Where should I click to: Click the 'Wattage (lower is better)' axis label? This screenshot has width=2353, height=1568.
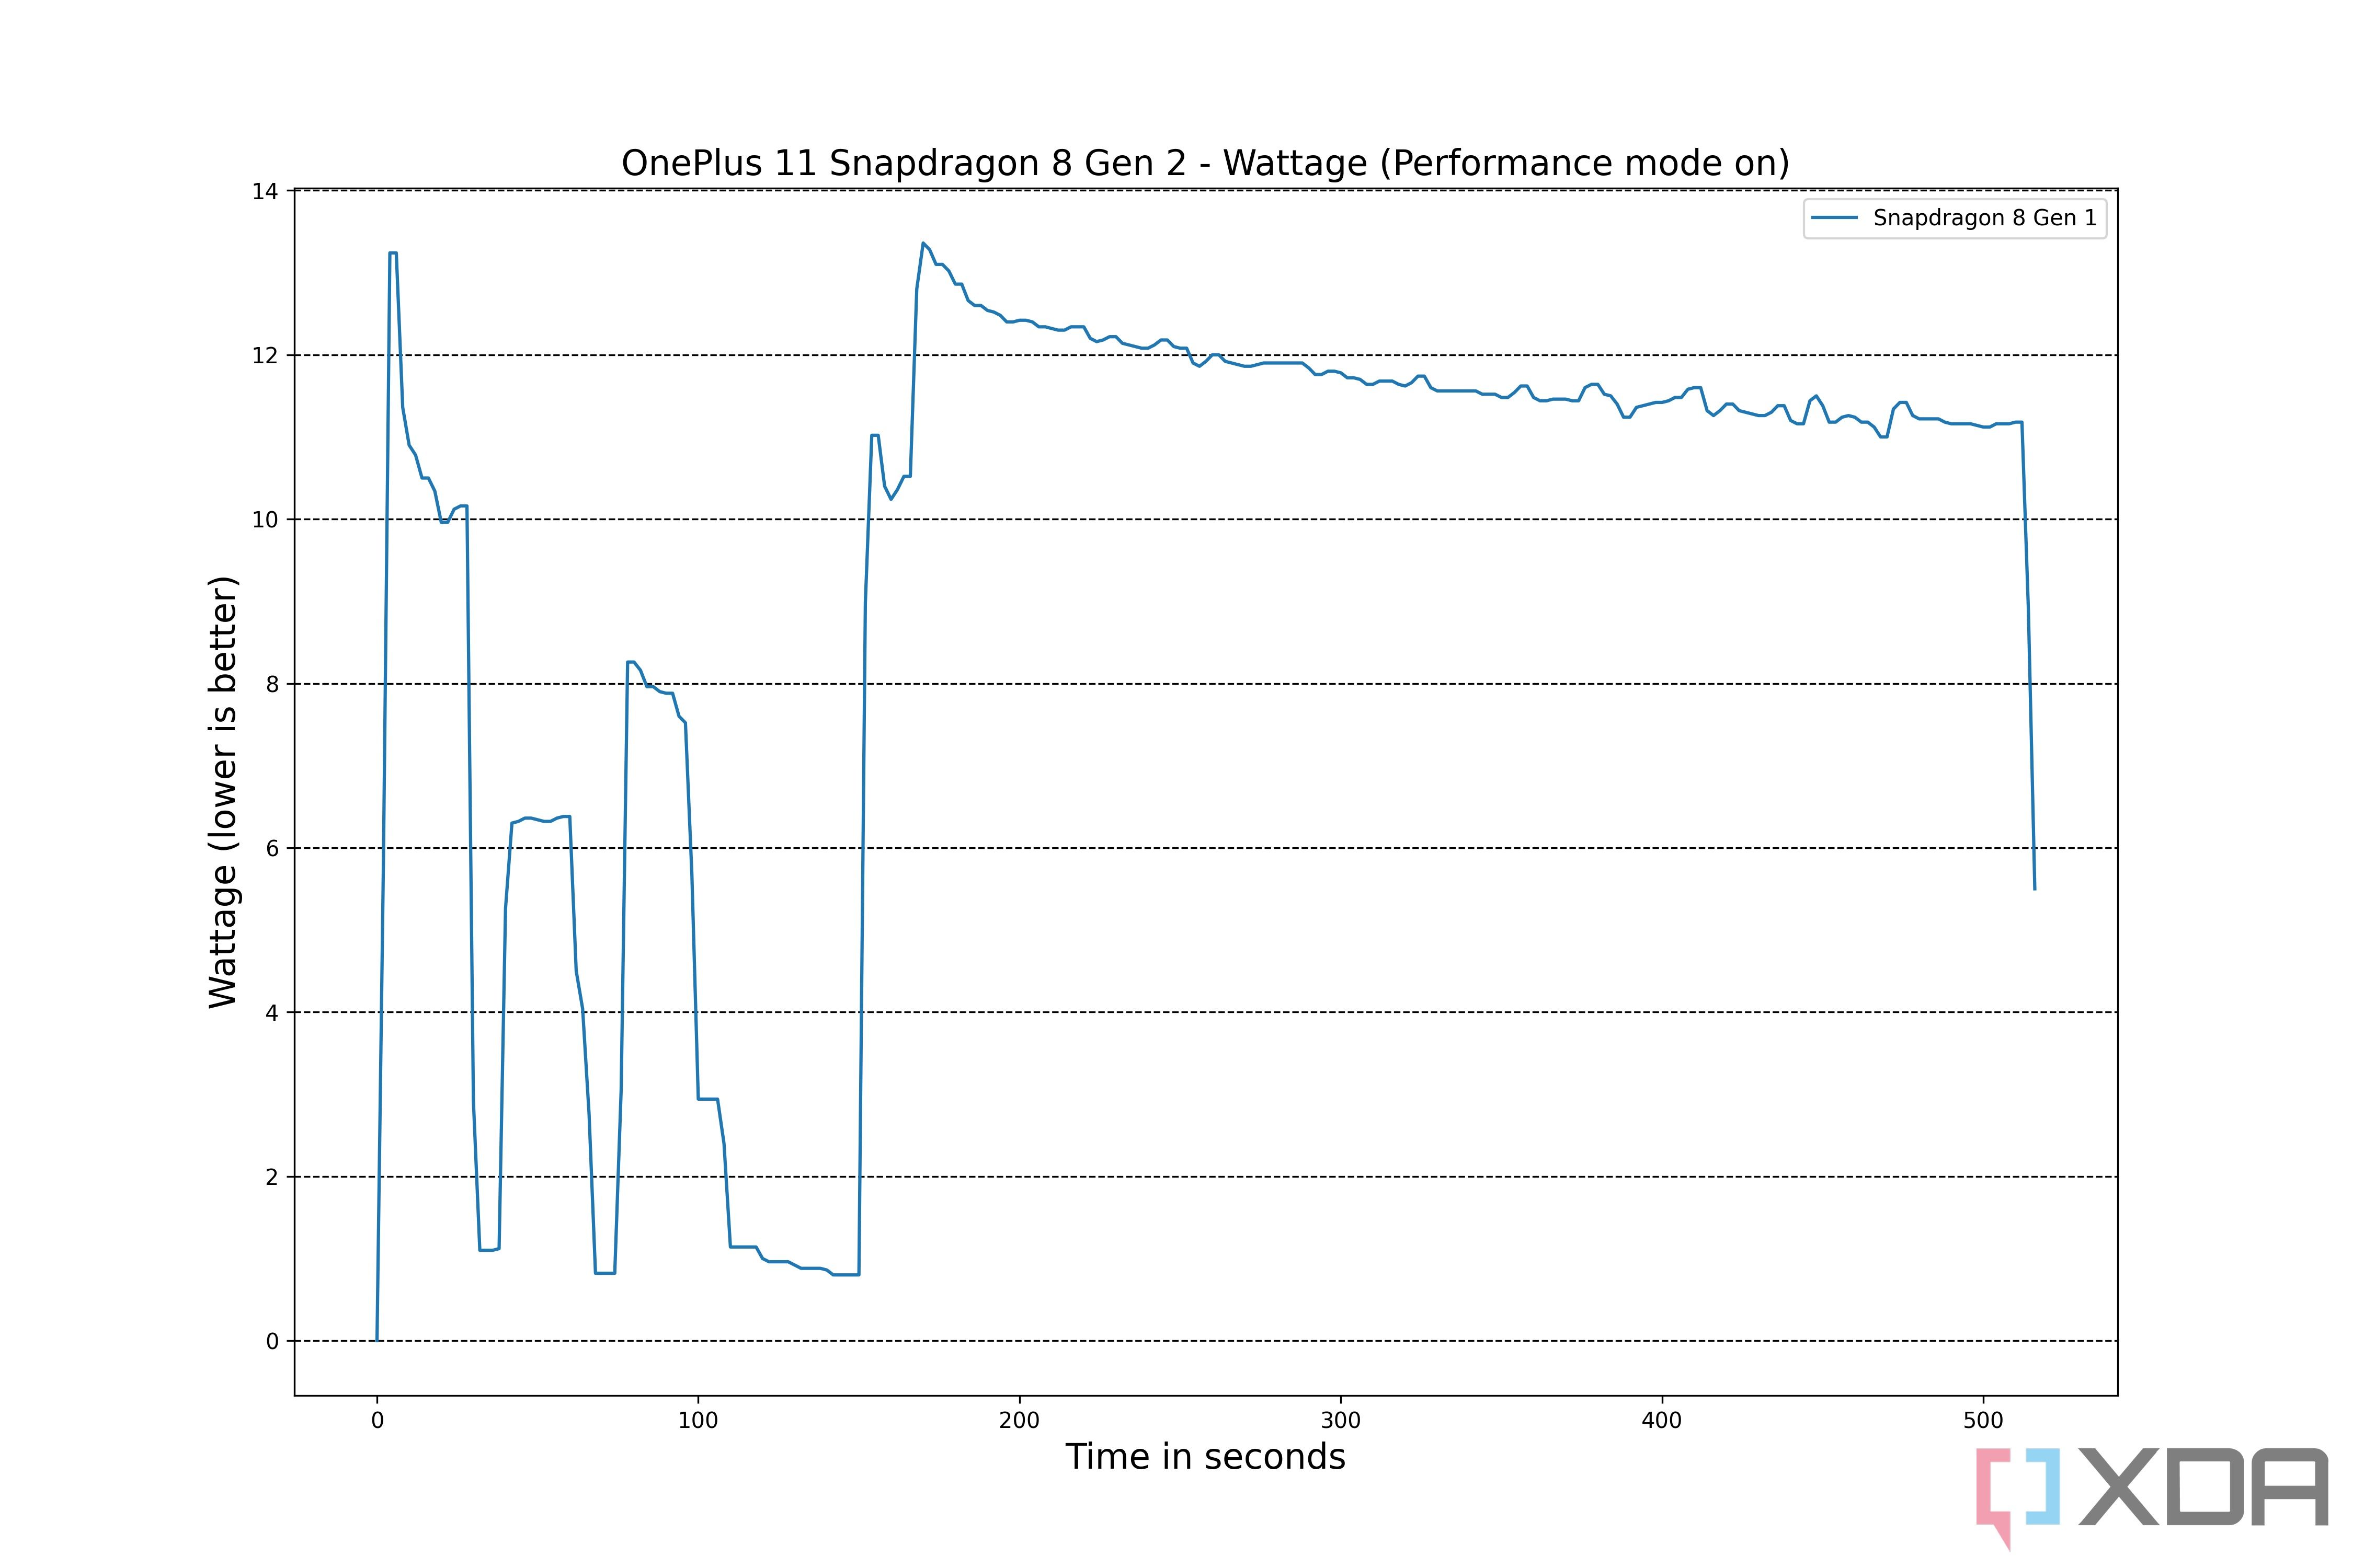(x=223, y=792)
